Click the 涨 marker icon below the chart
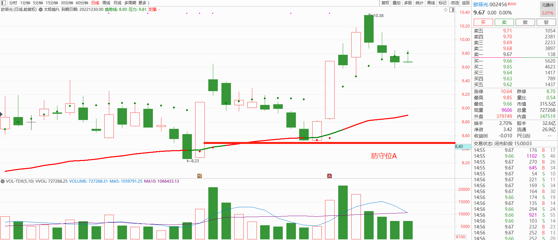558x240 pixels. coord(329,176)
